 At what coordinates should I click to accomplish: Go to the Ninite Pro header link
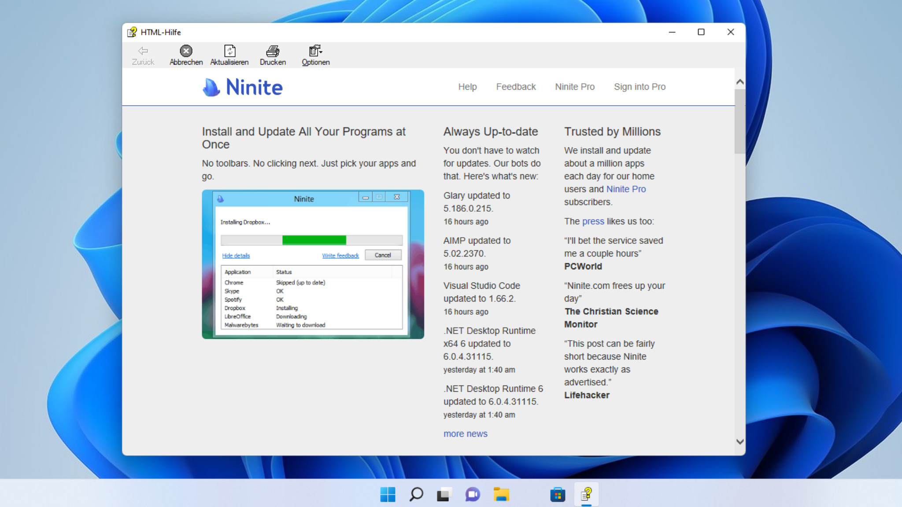575,87
